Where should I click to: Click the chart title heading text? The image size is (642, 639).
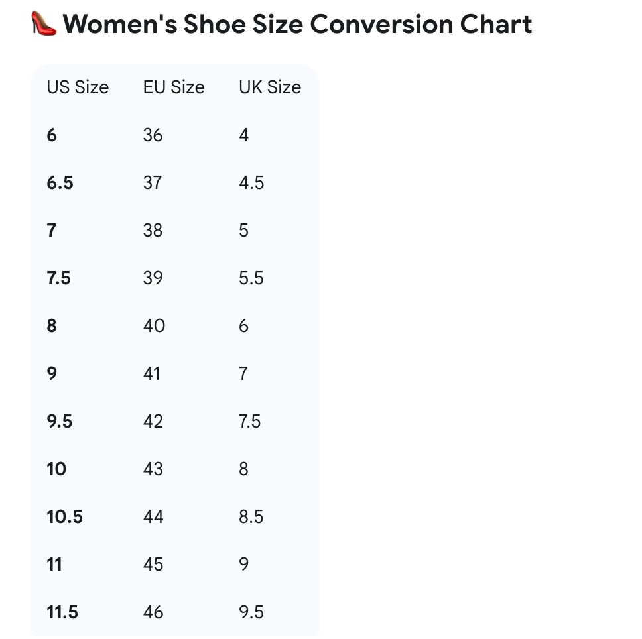(x=297, y=25)
